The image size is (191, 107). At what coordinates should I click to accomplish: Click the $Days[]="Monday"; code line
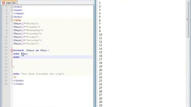(x=26, y=23)
